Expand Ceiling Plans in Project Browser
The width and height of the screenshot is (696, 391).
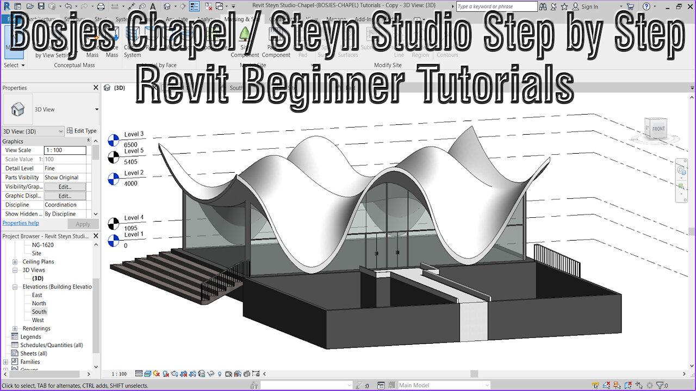pos(15,262)
